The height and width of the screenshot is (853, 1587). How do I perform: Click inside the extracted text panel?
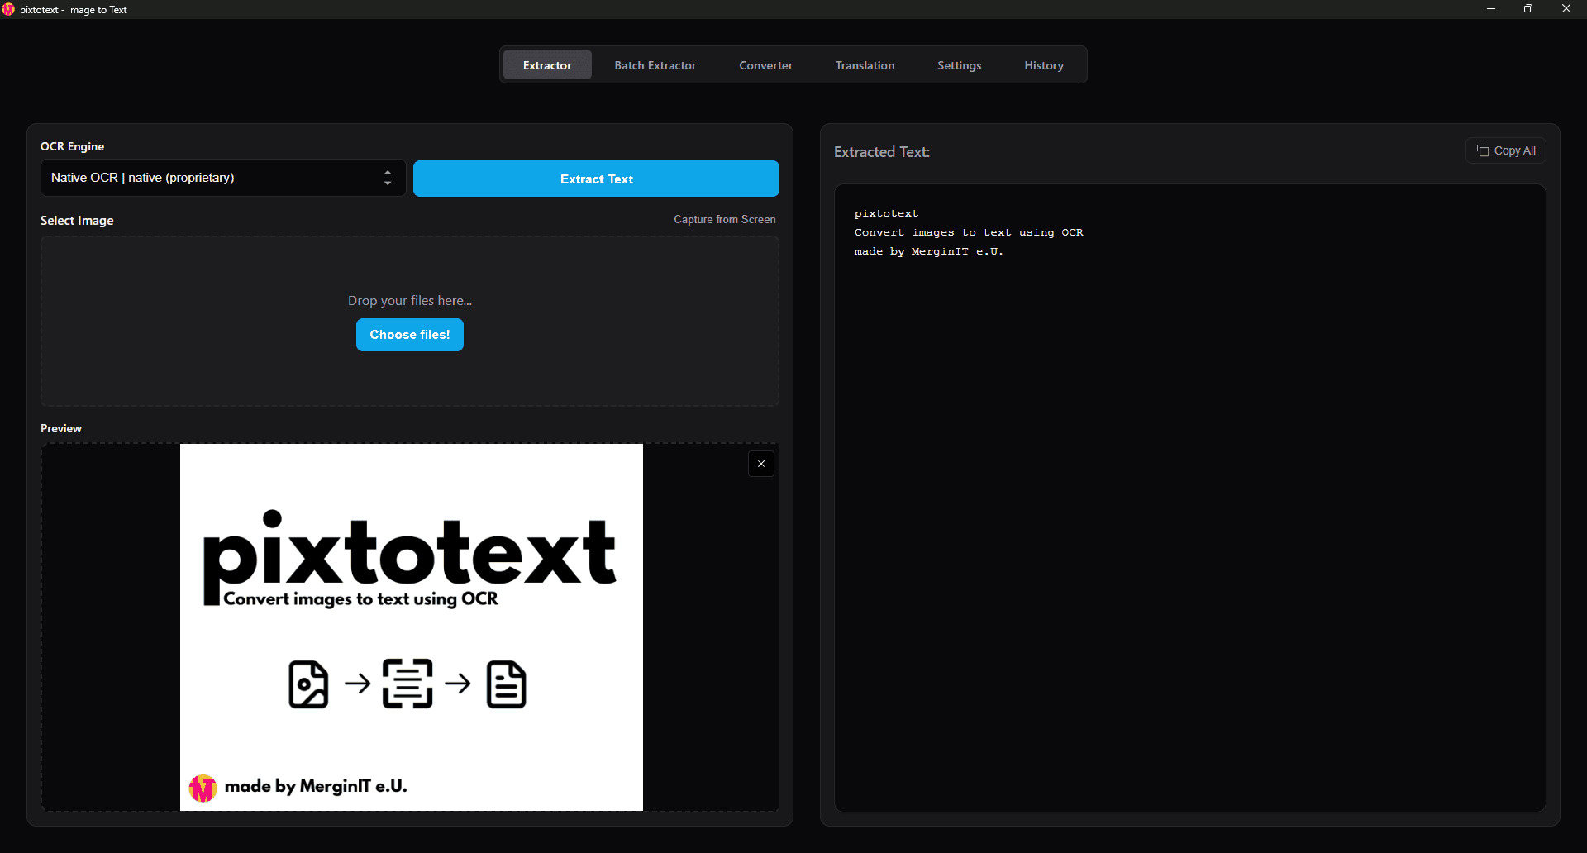[1189, 496]
